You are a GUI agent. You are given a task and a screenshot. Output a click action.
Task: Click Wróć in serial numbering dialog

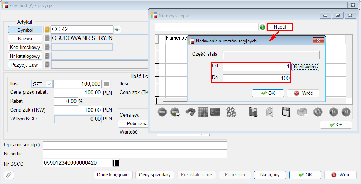[303, 93]
